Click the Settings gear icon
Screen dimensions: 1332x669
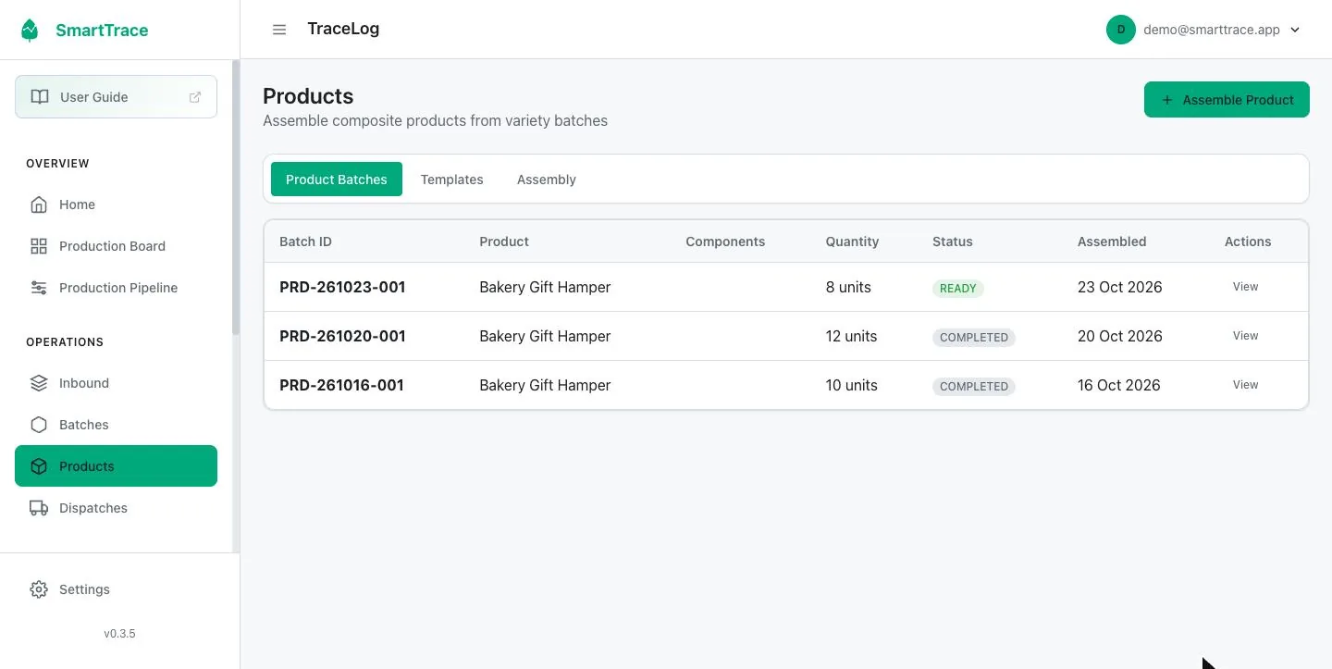click(39, 589)
